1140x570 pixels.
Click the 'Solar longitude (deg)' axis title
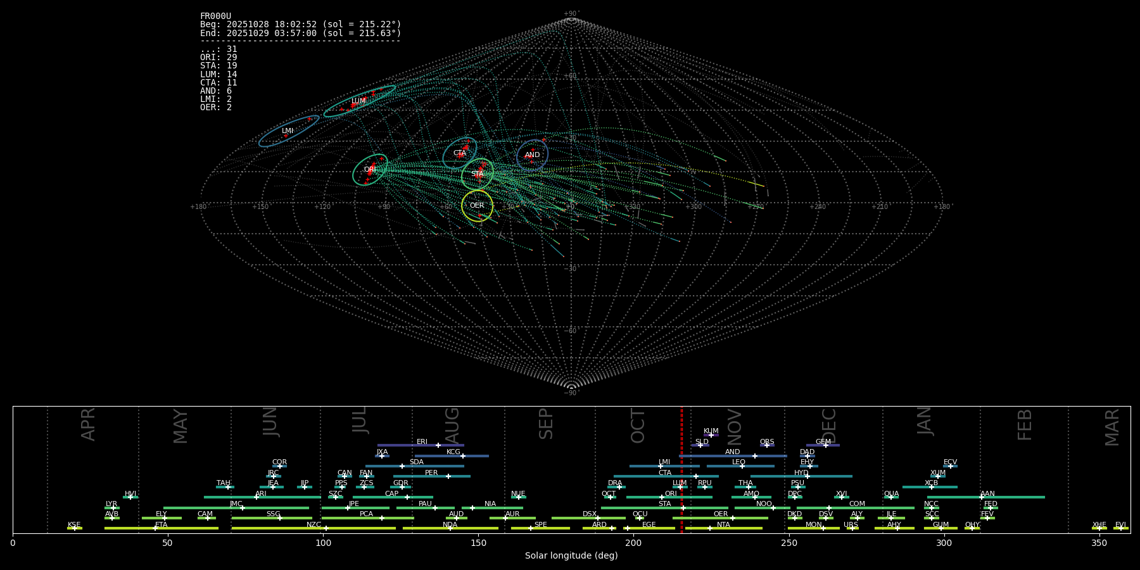pyautogui.click(x=571, y=556)
